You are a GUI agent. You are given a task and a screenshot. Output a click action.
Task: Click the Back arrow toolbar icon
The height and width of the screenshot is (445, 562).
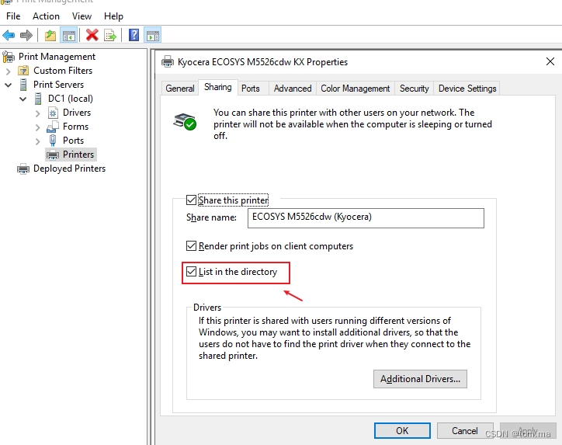point(9,35)
